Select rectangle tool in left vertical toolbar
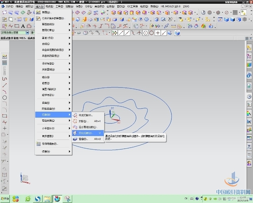 4,116
